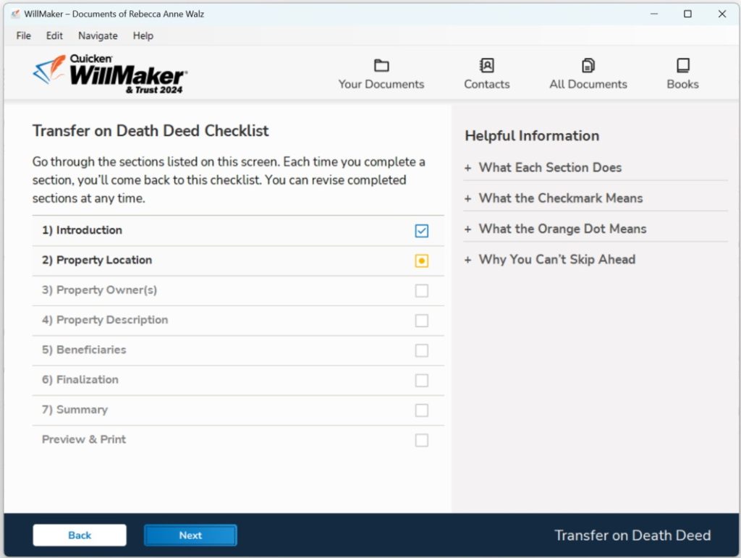Check the Property Owner(s) checkbox

point(422,290)
